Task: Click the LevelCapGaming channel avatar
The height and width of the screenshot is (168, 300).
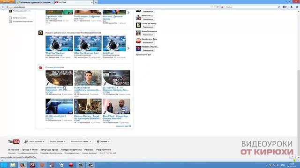Action: point(138,25)
